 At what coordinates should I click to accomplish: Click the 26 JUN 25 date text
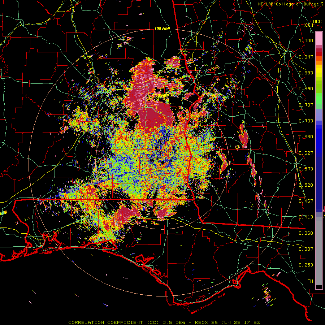(226, 322)
